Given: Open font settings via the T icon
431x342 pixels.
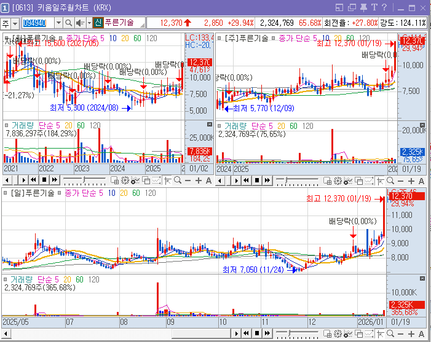Looking at the screenshot, I should (374, 7).
